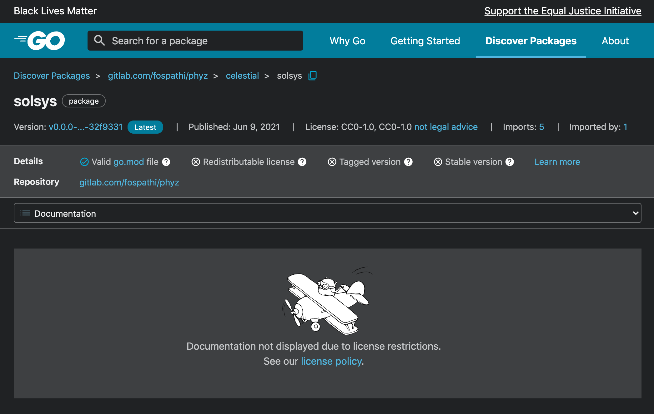Click the question mark beside Stable version

pyautogui.click(x=510, y=162)
